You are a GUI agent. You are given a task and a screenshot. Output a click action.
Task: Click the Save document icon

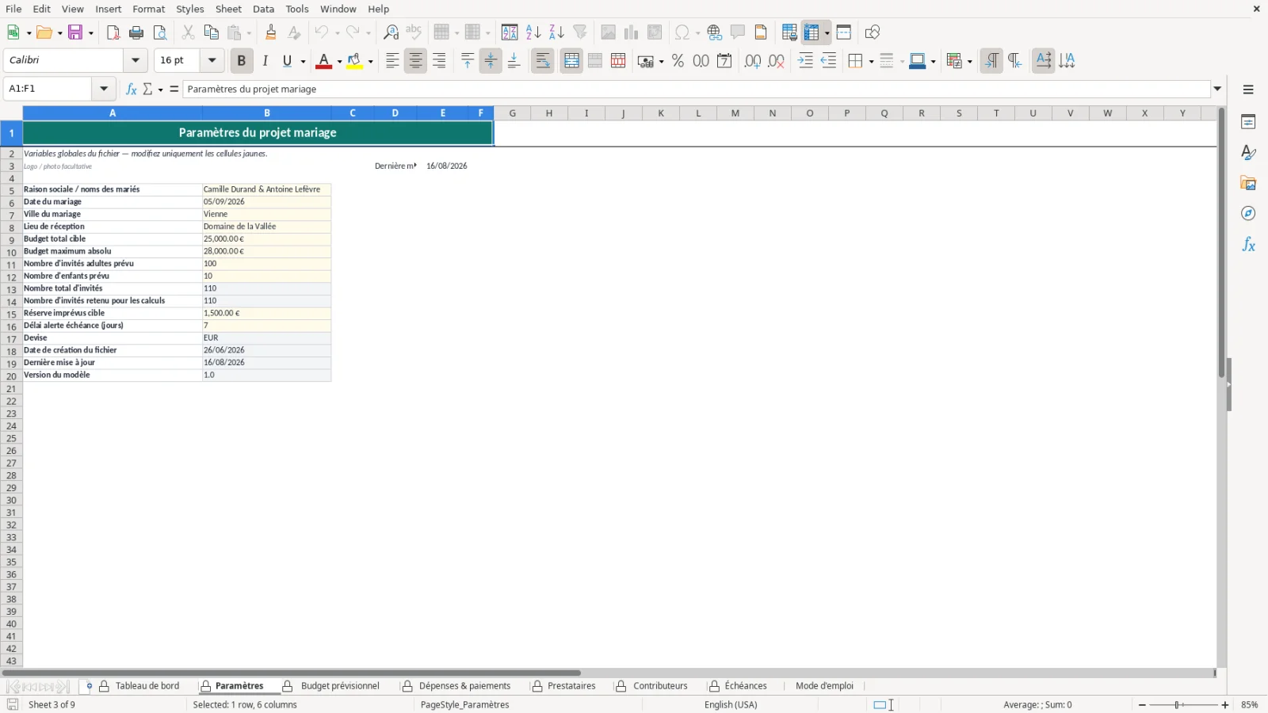tap(76, 32)
